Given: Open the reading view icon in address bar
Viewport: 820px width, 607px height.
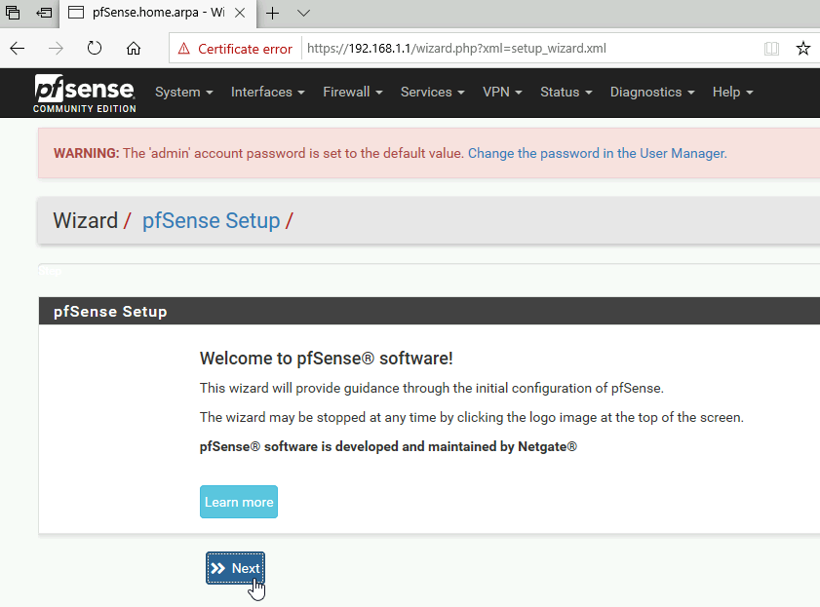Looking at the screenshot, I should pos(771,49).
